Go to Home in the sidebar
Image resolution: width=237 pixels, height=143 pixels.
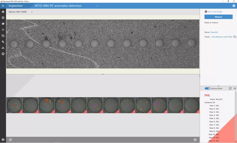pos(3,12)
